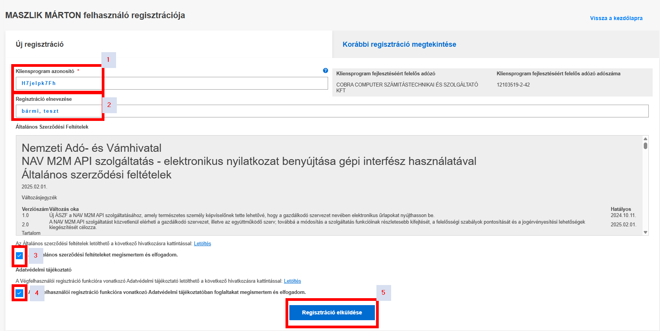Switch to the Új regisztráció tab
660x331 pixels.
tap(39, 44)
